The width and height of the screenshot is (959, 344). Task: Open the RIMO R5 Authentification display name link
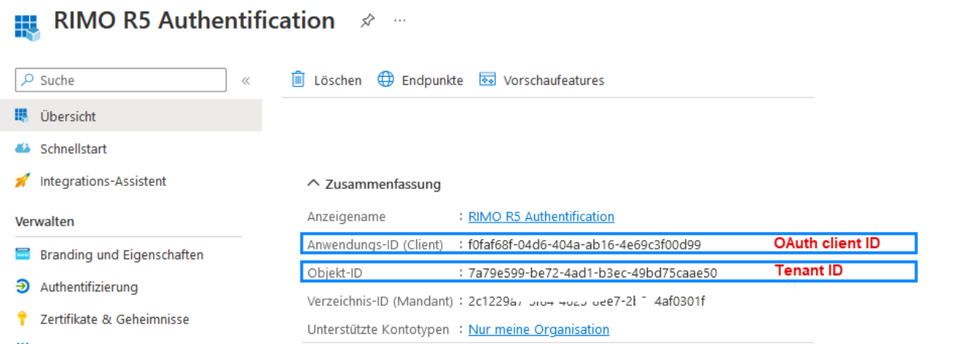click(x=541, y=216)
